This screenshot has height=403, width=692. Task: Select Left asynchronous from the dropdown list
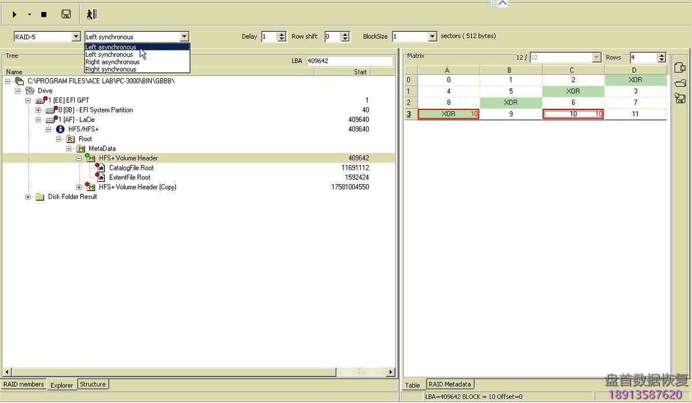pos(111,47)
